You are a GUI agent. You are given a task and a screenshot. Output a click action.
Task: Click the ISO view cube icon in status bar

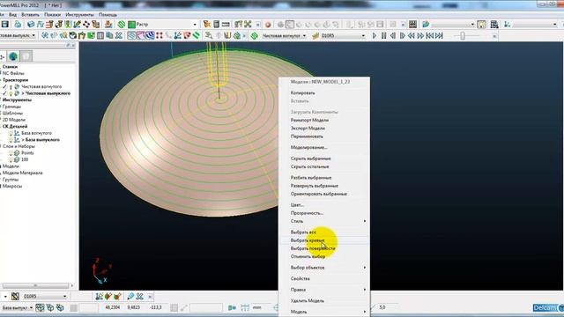click(x=40, y=307)
